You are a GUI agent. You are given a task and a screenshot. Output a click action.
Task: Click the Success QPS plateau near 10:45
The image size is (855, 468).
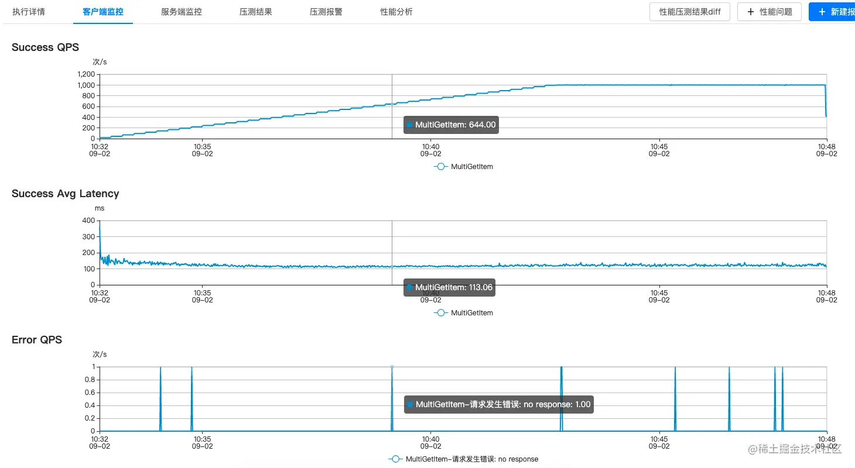click(659, 85)
